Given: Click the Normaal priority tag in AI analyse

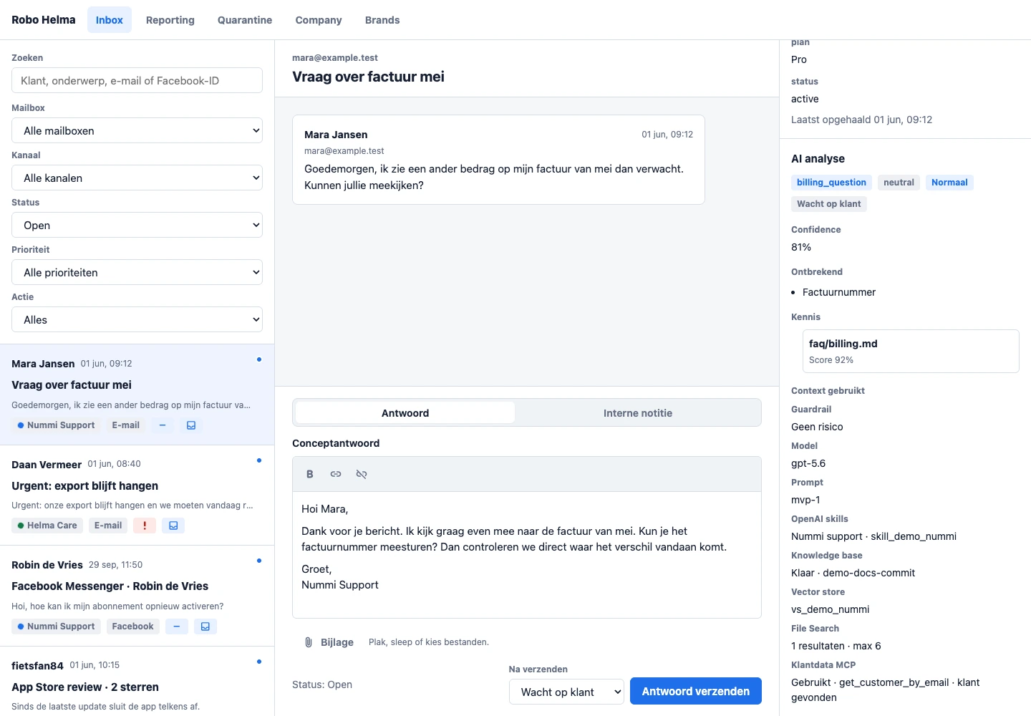Looking at the screenshot, I should click(949, 183).
